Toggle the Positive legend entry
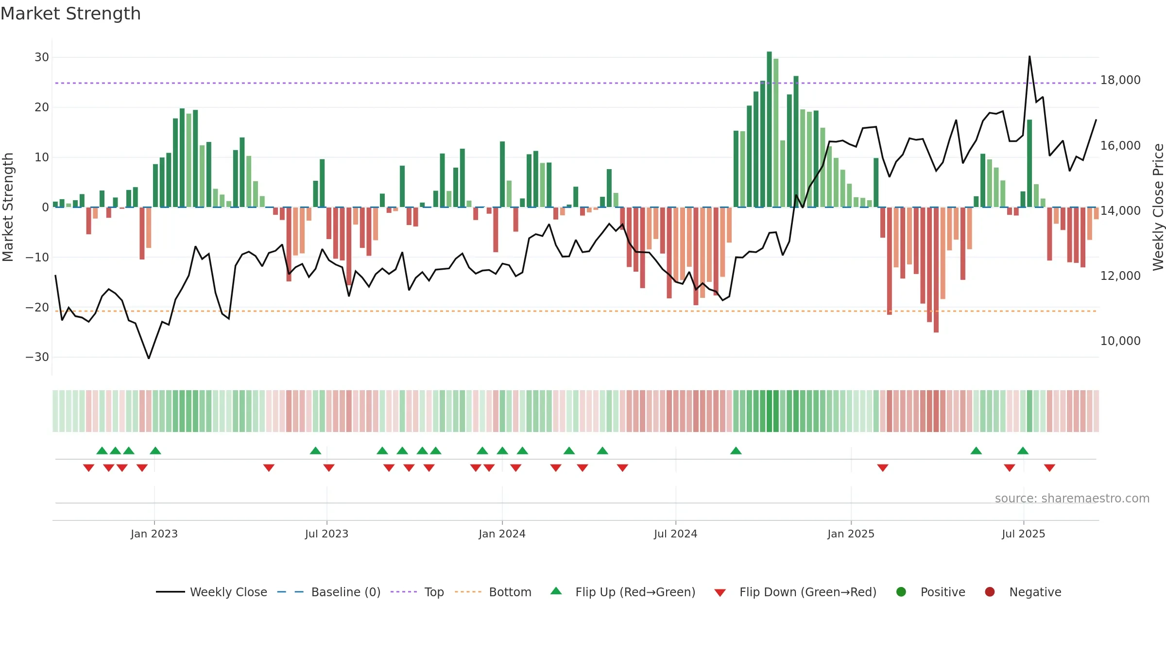Image resolution: width=1166 pixels, height=656 pixels. [930, 592]
